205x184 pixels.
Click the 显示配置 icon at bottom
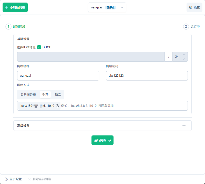pos(6,179)
